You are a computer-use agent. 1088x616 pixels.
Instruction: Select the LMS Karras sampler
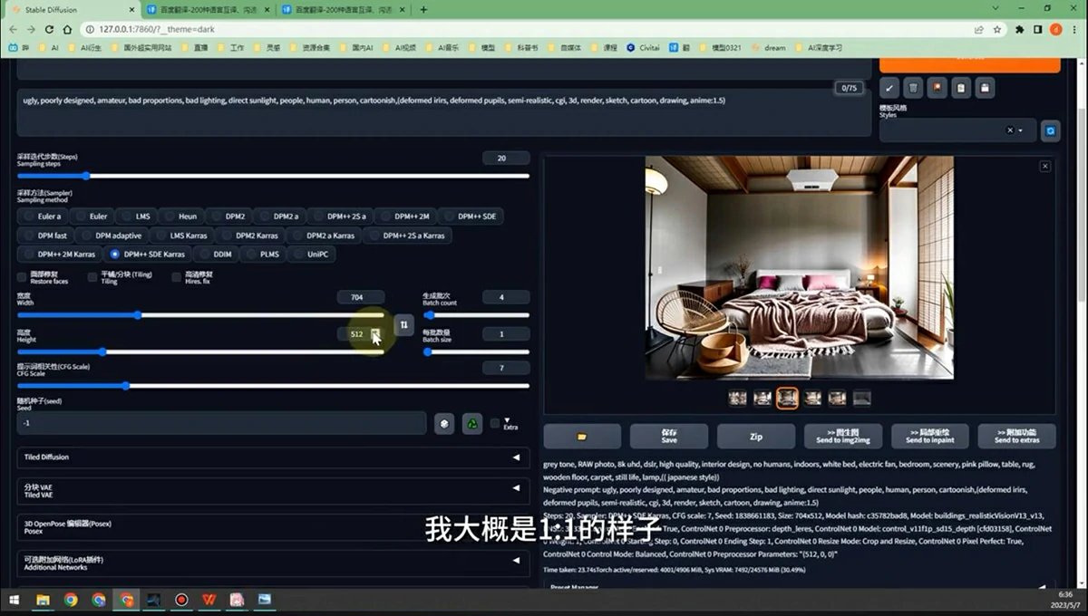click(x=181, y=236)
